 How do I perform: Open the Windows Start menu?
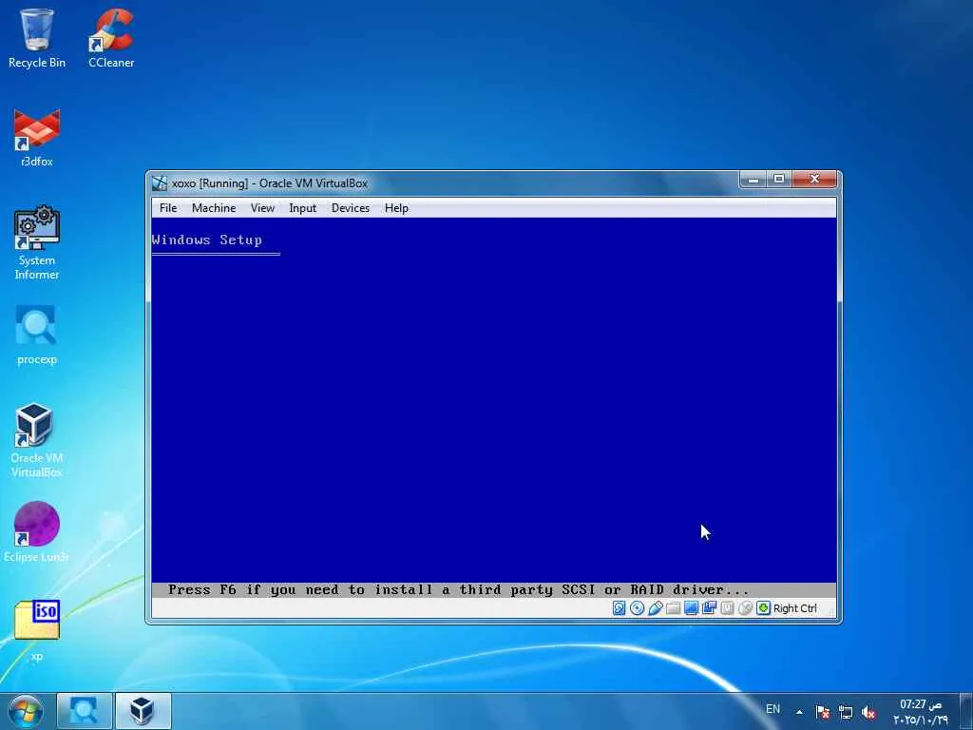(x=26, y=711)
